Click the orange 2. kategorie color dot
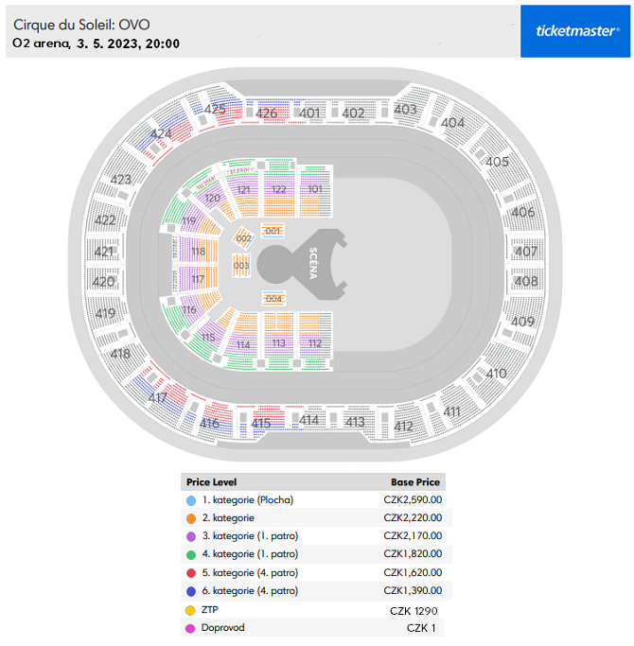 coord(191,518)
